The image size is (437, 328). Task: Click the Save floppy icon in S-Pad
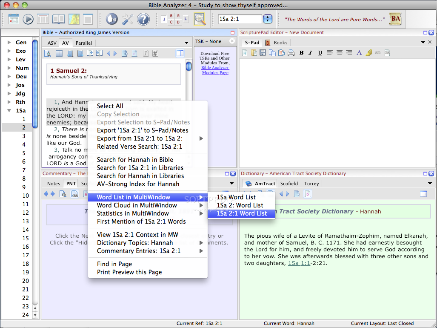(x=263, y=53)
